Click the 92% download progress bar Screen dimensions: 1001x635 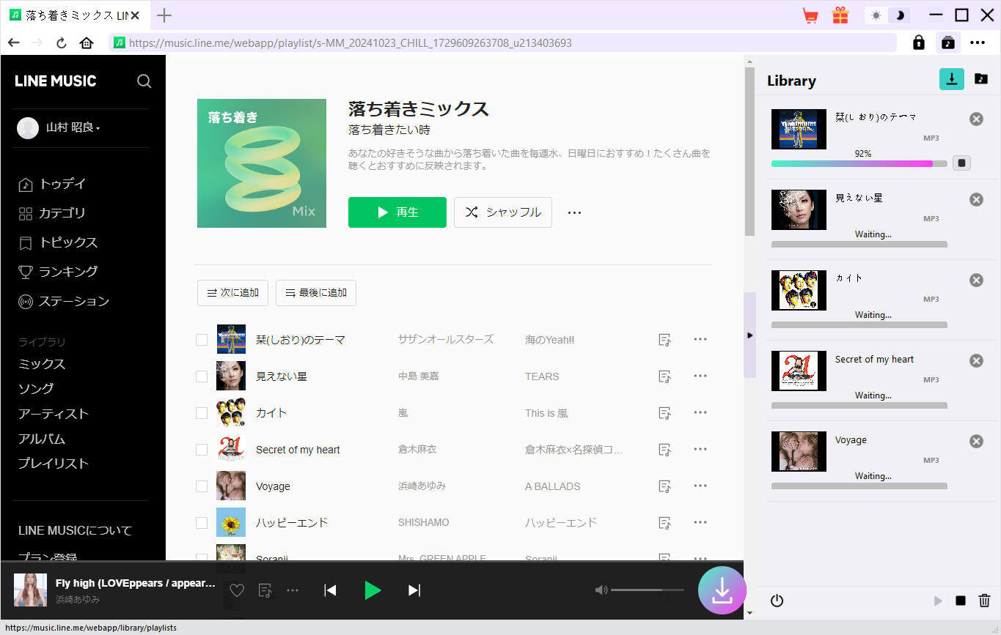859,164
